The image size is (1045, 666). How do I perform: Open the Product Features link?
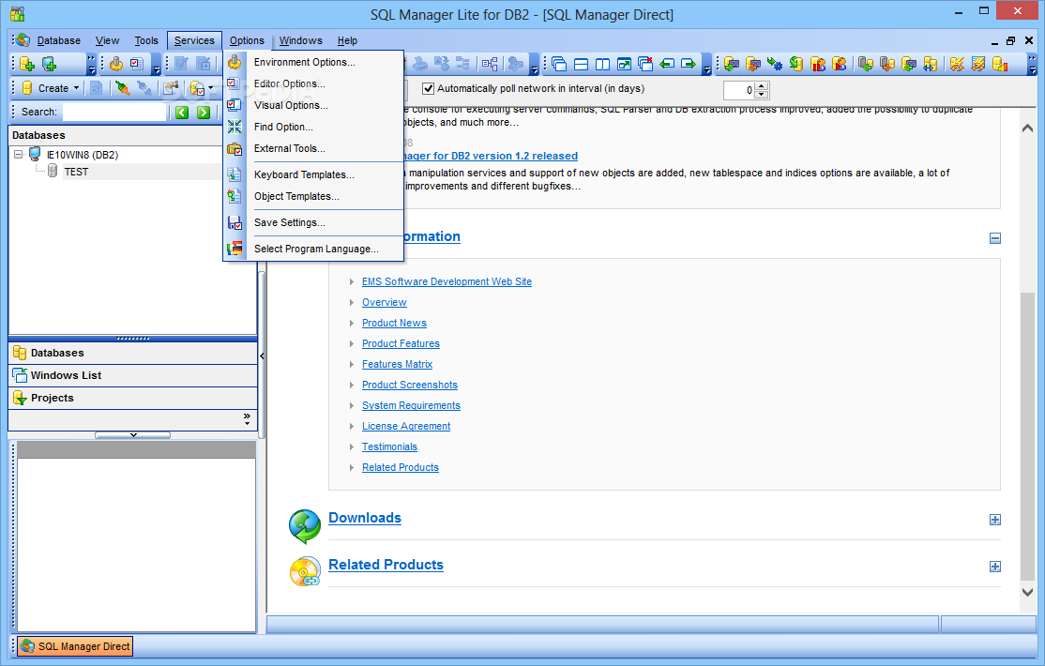[x=401, y=344]
